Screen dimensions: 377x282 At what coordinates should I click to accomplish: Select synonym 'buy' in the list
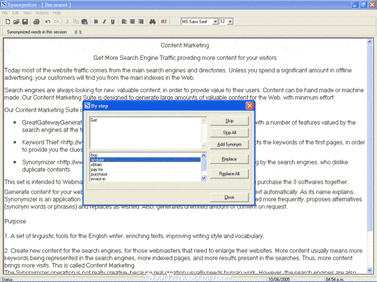pos(145,155)
